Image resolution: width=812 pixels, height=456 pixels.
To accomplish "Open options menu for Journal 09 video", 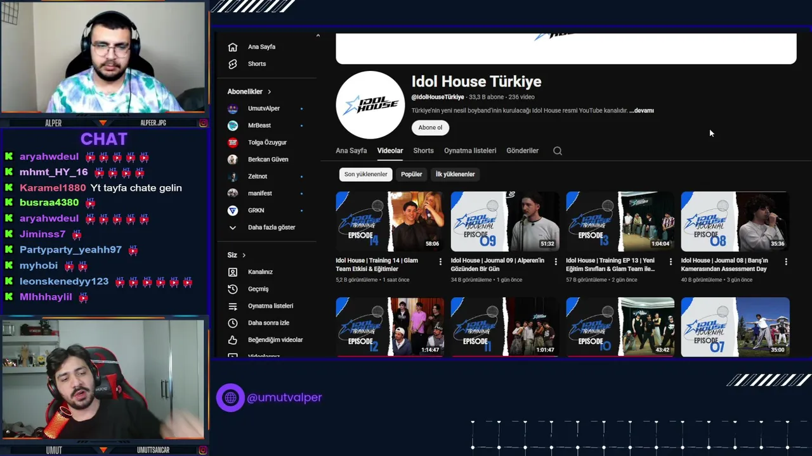I will point(556,262).
